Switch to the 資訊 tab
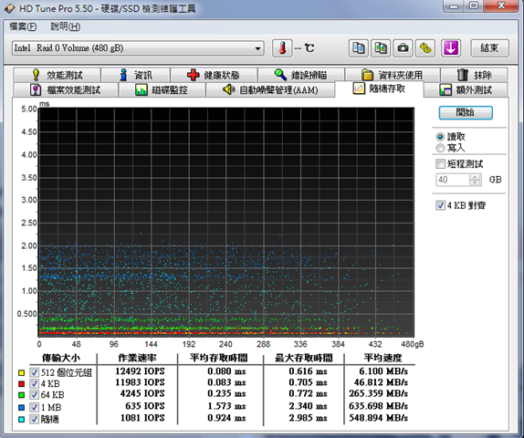 click(136, 75)
